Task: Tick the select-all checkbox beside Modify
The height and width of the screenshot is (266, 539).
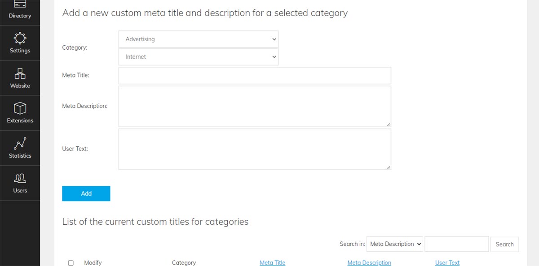Action: [71, 263]
